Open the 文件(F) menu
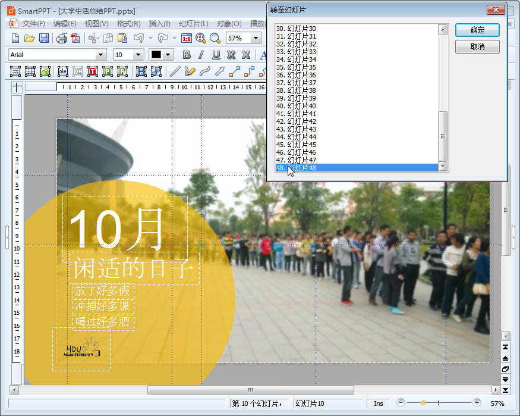 tap(33, 24)
